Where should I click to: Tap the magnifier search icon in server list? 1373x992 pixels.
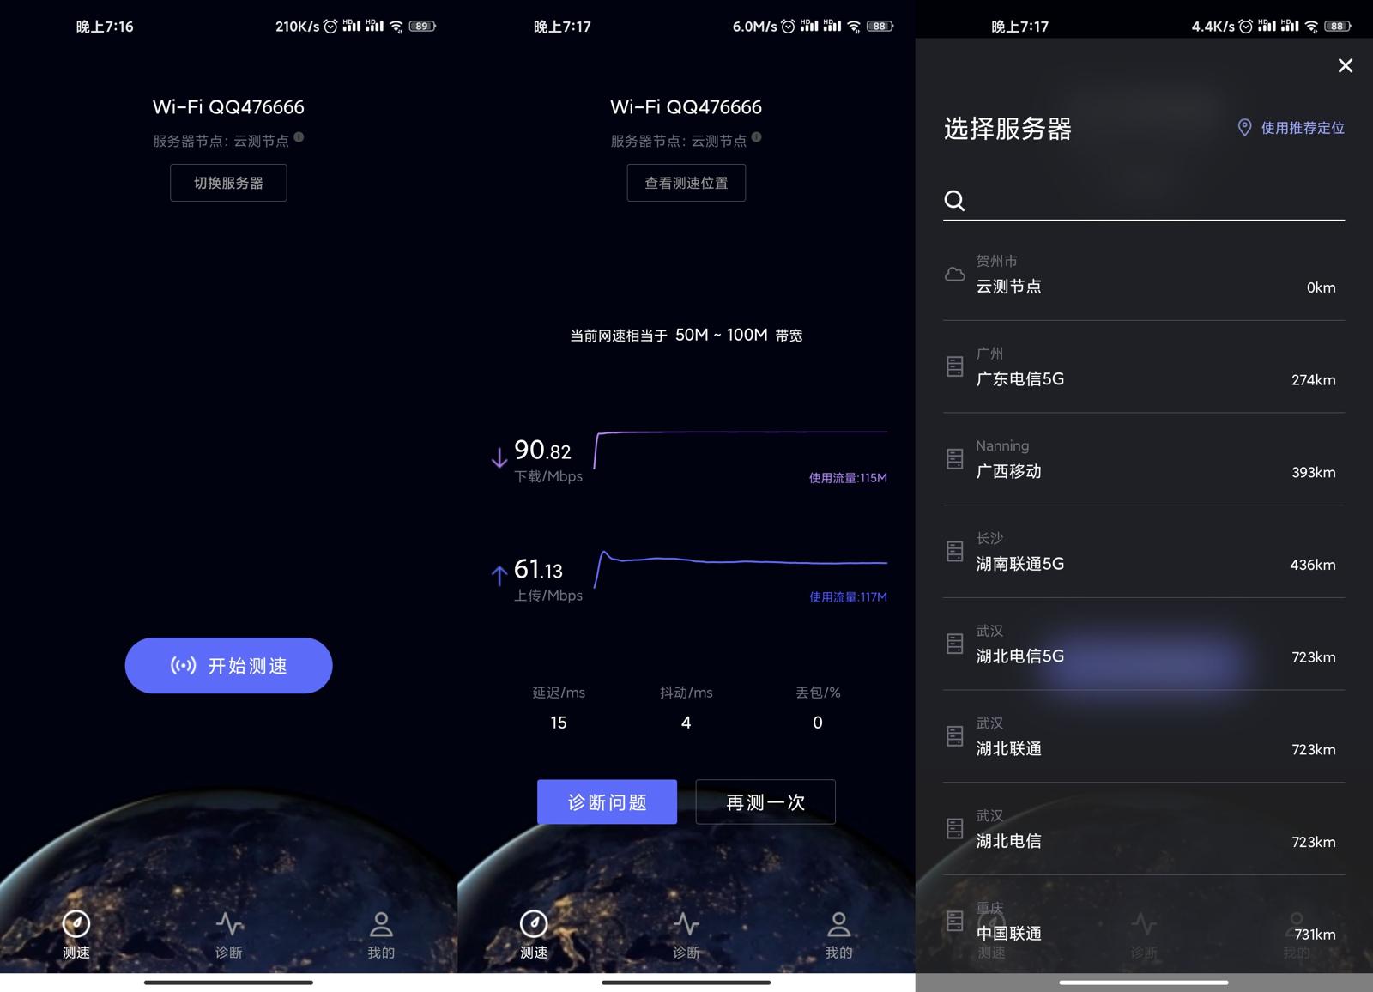click(955, 203)
